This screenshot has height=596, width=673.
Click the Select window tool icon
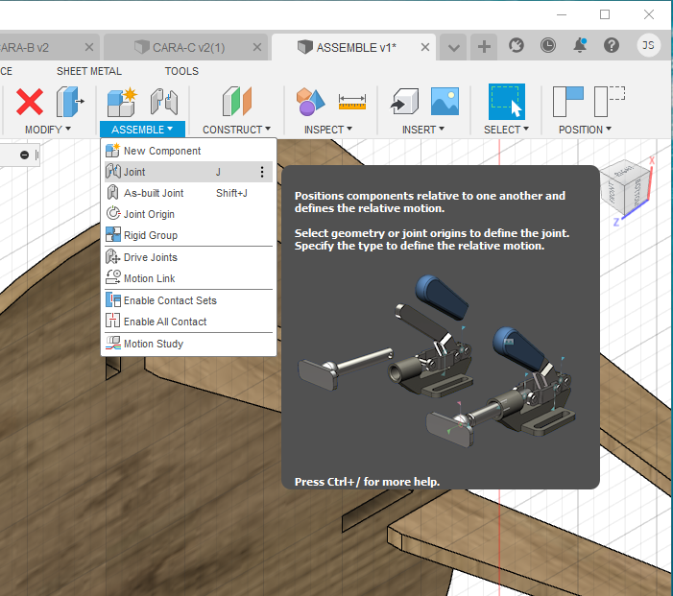(x=507, y=102)
